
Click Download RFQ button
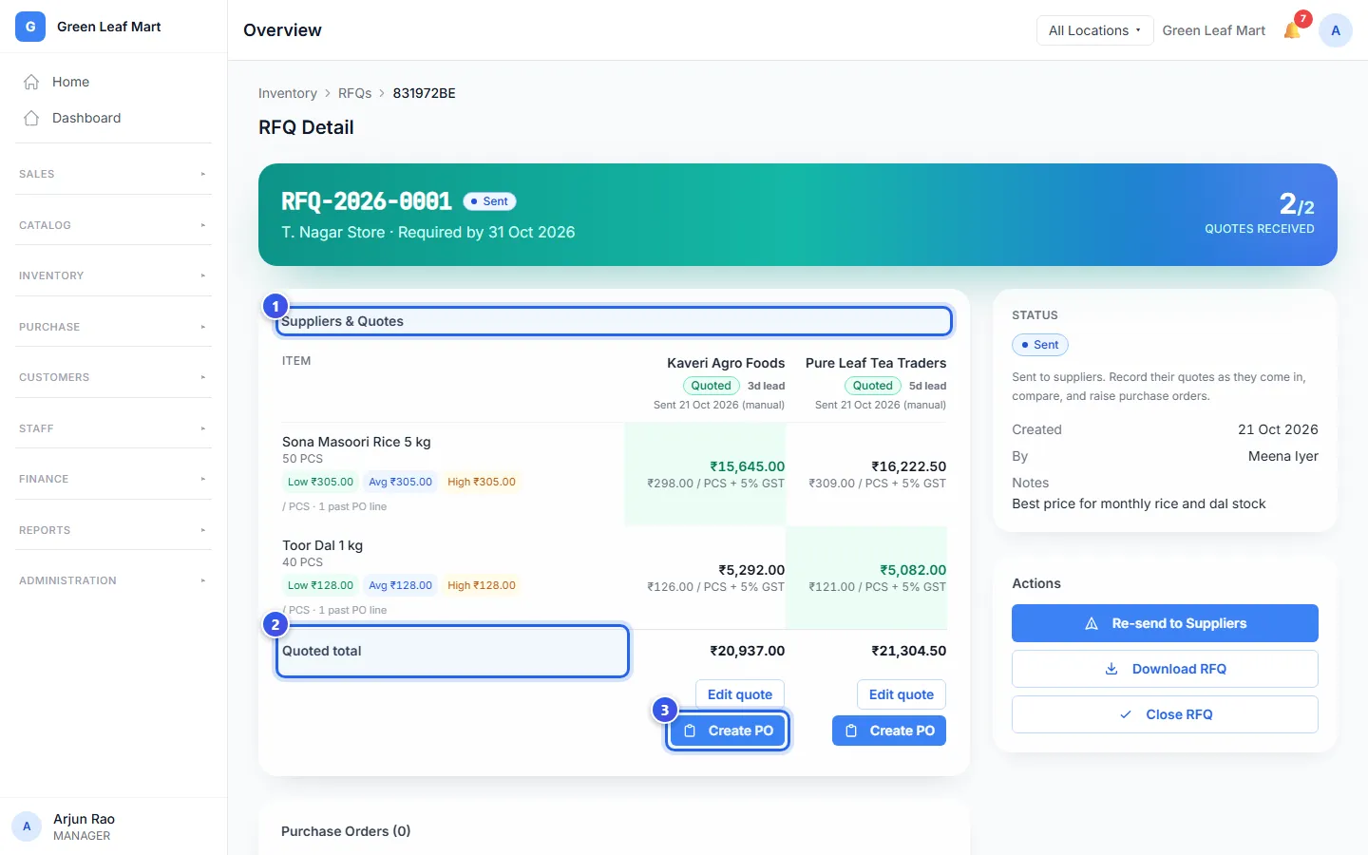(1165, 669)
